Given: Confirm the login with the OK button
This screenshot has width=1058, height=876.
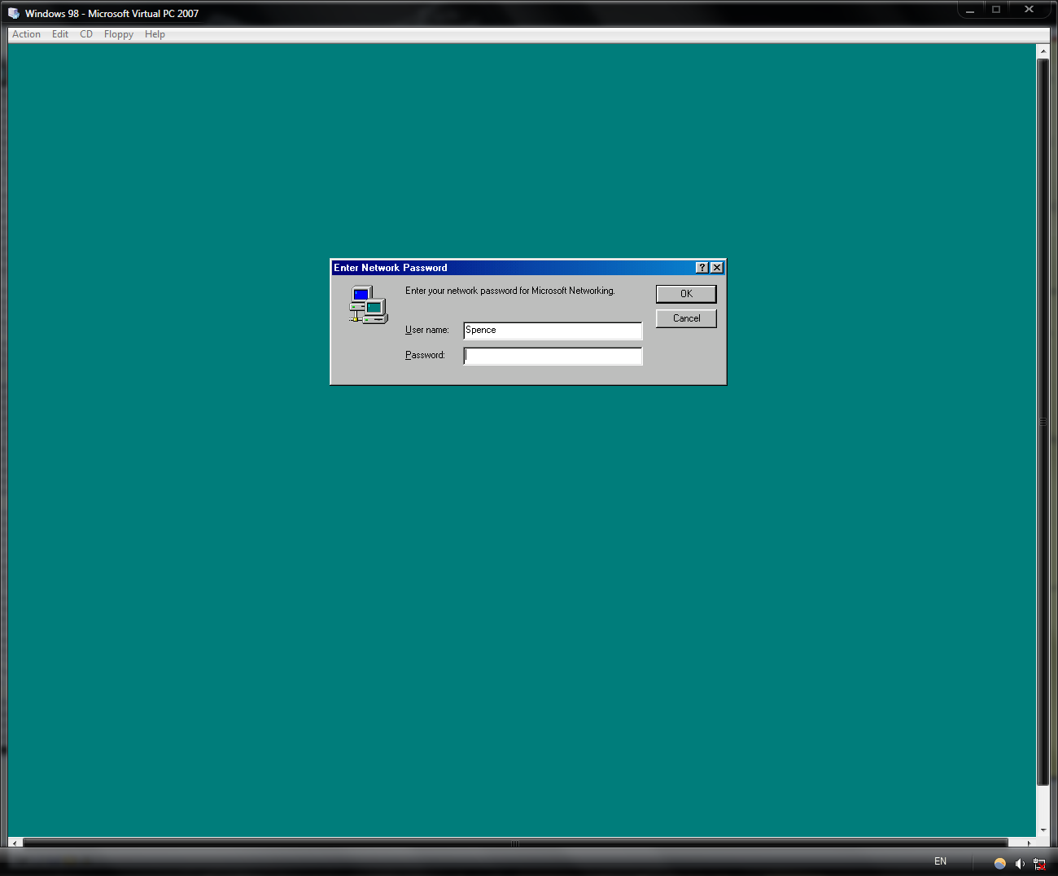Looking at the screenshot, I should [x=686, y=294].
